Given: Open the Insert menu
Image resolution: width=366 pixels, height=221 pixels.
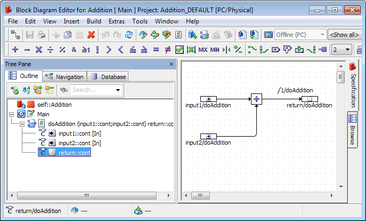Looking at the screenshot, I should coord(71,21).
